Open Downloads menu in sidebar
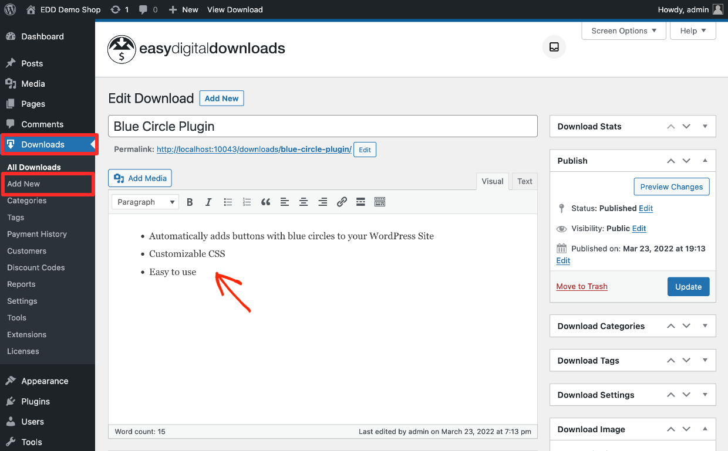 tap(48, 144)
